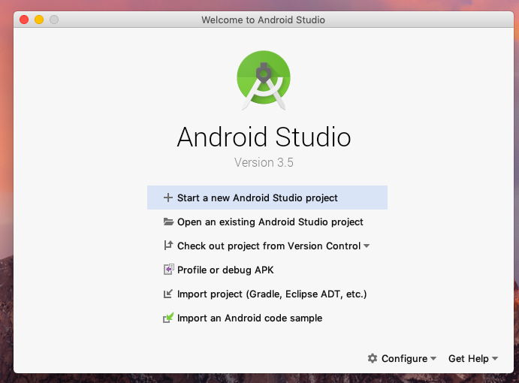Screen dimensions: 519x383
Task: Click the Profile or debug APK icon
Action: click(x=169, y=270)
